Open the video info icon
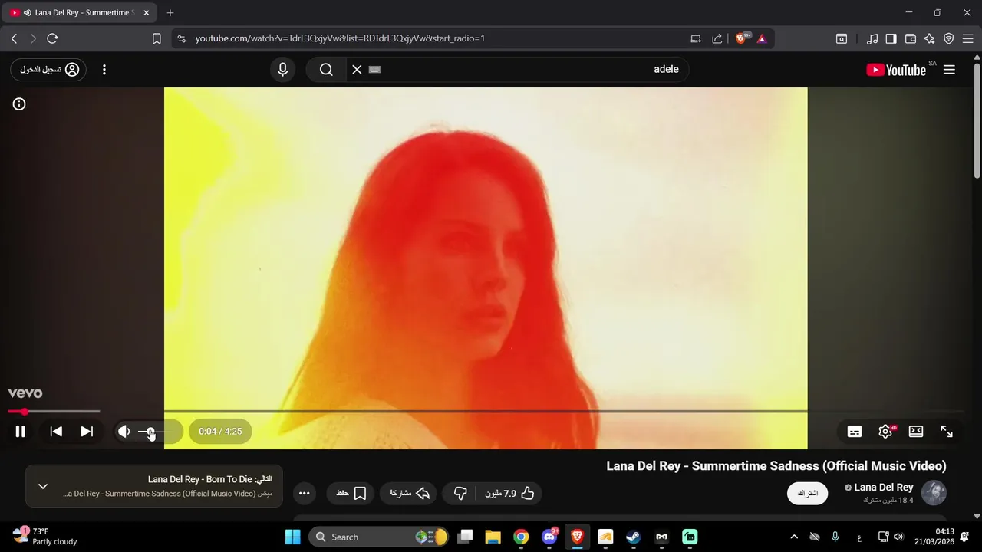This screenshot has width=982, height=552. 19,104
